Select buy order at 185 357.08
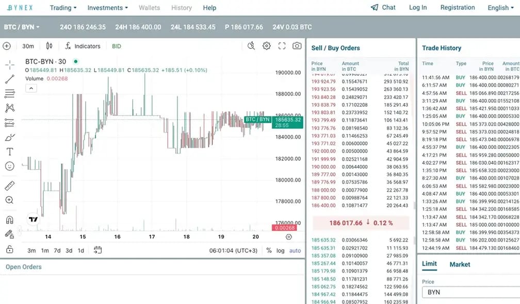This screenshot has height=304, width=520. click(360, 256)
